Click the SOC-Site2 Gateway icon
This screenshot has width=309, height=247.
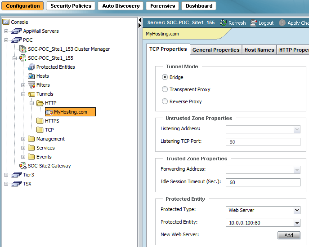click(23, 166)
